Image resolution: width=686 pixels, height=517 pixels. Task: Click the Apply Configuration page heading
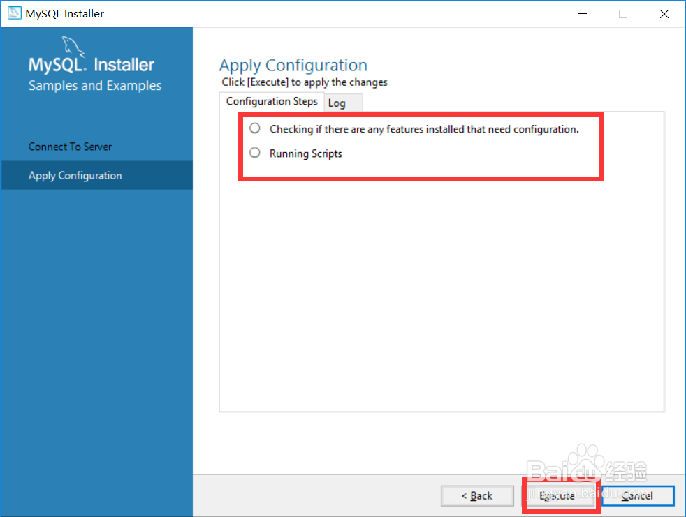pos(293,66)
